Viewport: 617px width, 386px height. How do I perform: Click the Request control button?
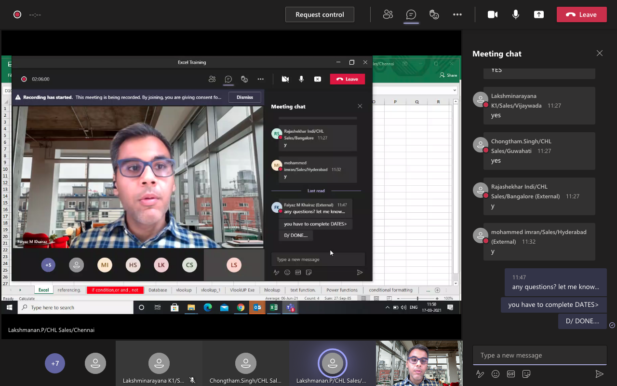coord(320,14)
